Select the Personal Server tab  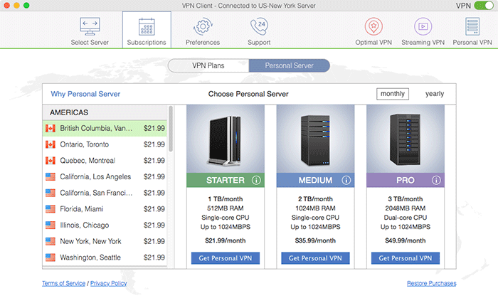pos(290,65)
